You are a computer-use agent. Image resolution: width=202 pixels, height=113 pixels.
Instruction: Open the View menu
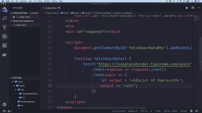[30, 1]
